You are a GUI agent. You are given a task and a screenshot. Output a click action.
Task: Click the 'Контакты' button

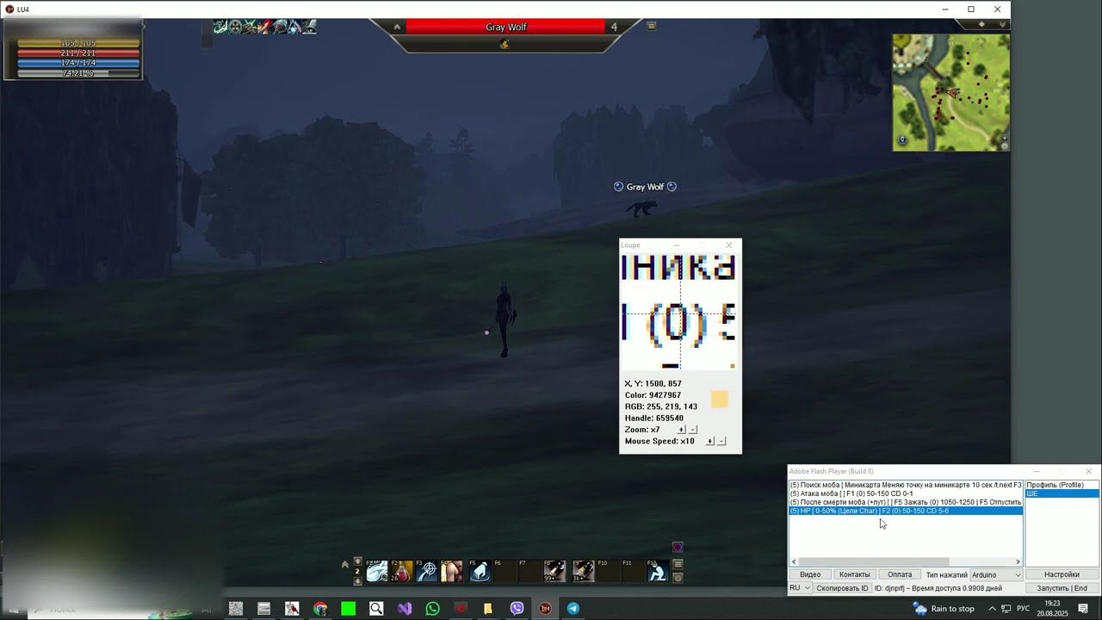[854, 574]
